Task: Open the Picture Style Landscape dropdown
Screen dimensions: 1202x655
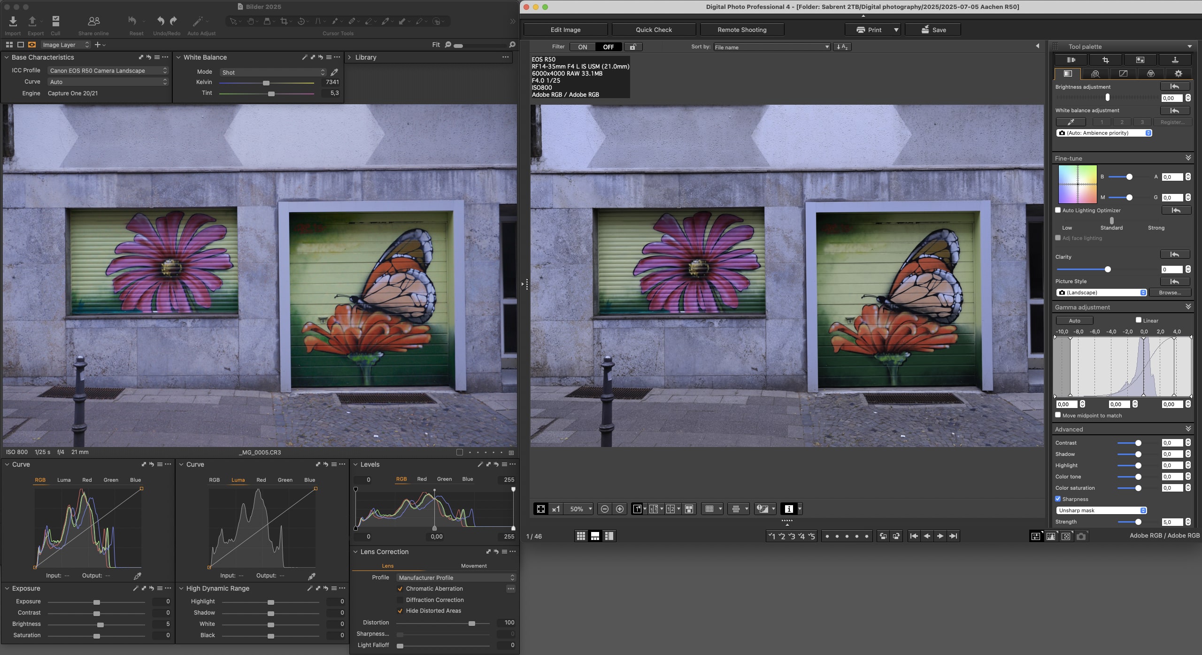Action: point(1101,293)
